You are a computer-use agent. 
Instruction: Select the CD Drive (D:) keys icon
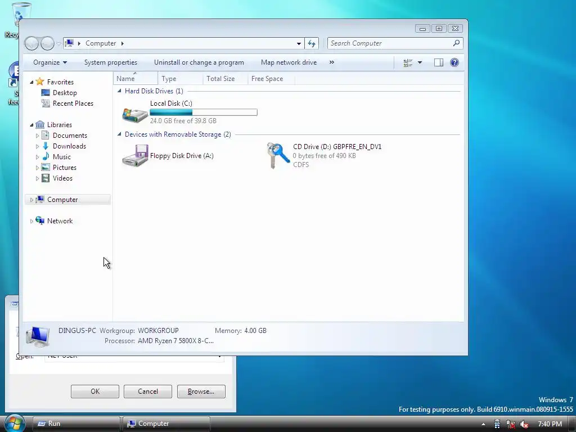tap(278, 155)
